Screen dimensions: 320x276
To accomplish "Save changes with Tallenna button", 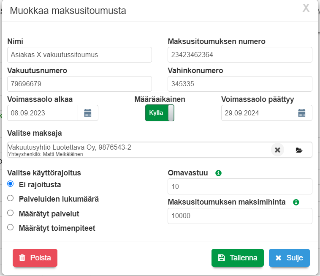I will 237,258.
